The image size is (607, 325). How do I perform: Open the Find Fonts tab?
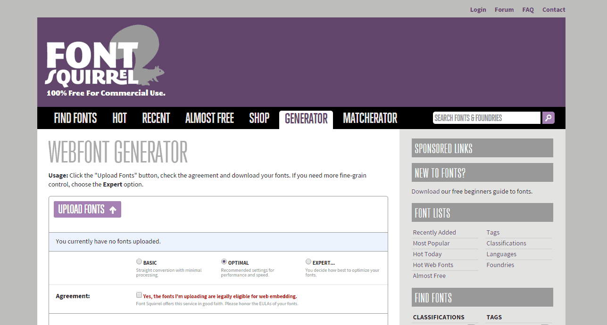(x=75, y=118)
